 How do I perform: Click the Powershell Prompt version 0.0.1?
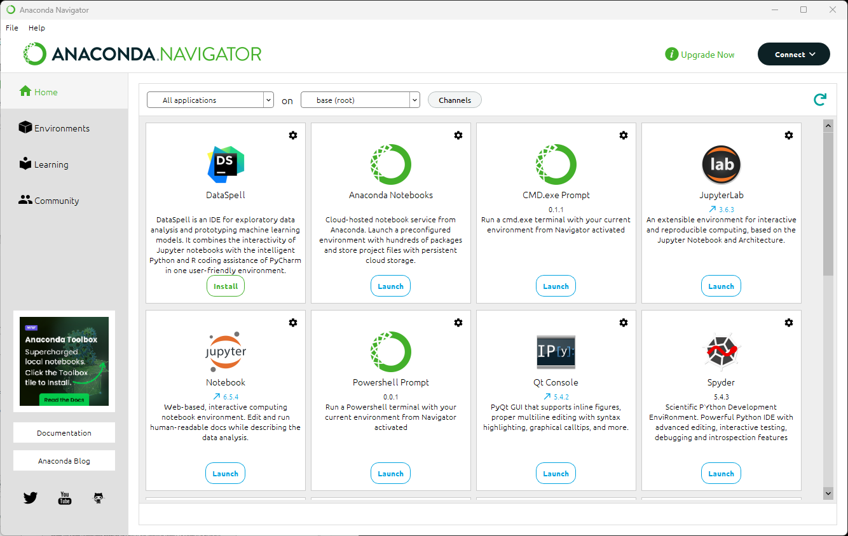391,397
